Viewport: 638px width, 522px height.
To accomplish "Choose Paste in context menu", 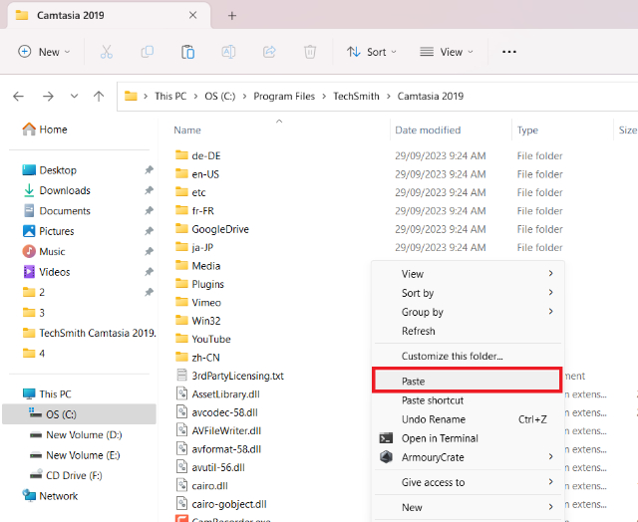I will (468, 381).
